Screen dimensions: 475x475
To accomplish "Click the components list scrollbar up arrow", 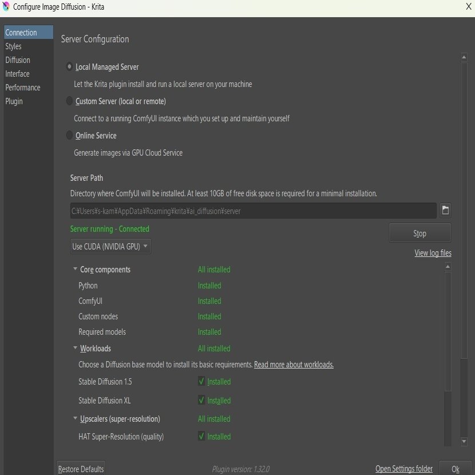I will click(448, 267).
